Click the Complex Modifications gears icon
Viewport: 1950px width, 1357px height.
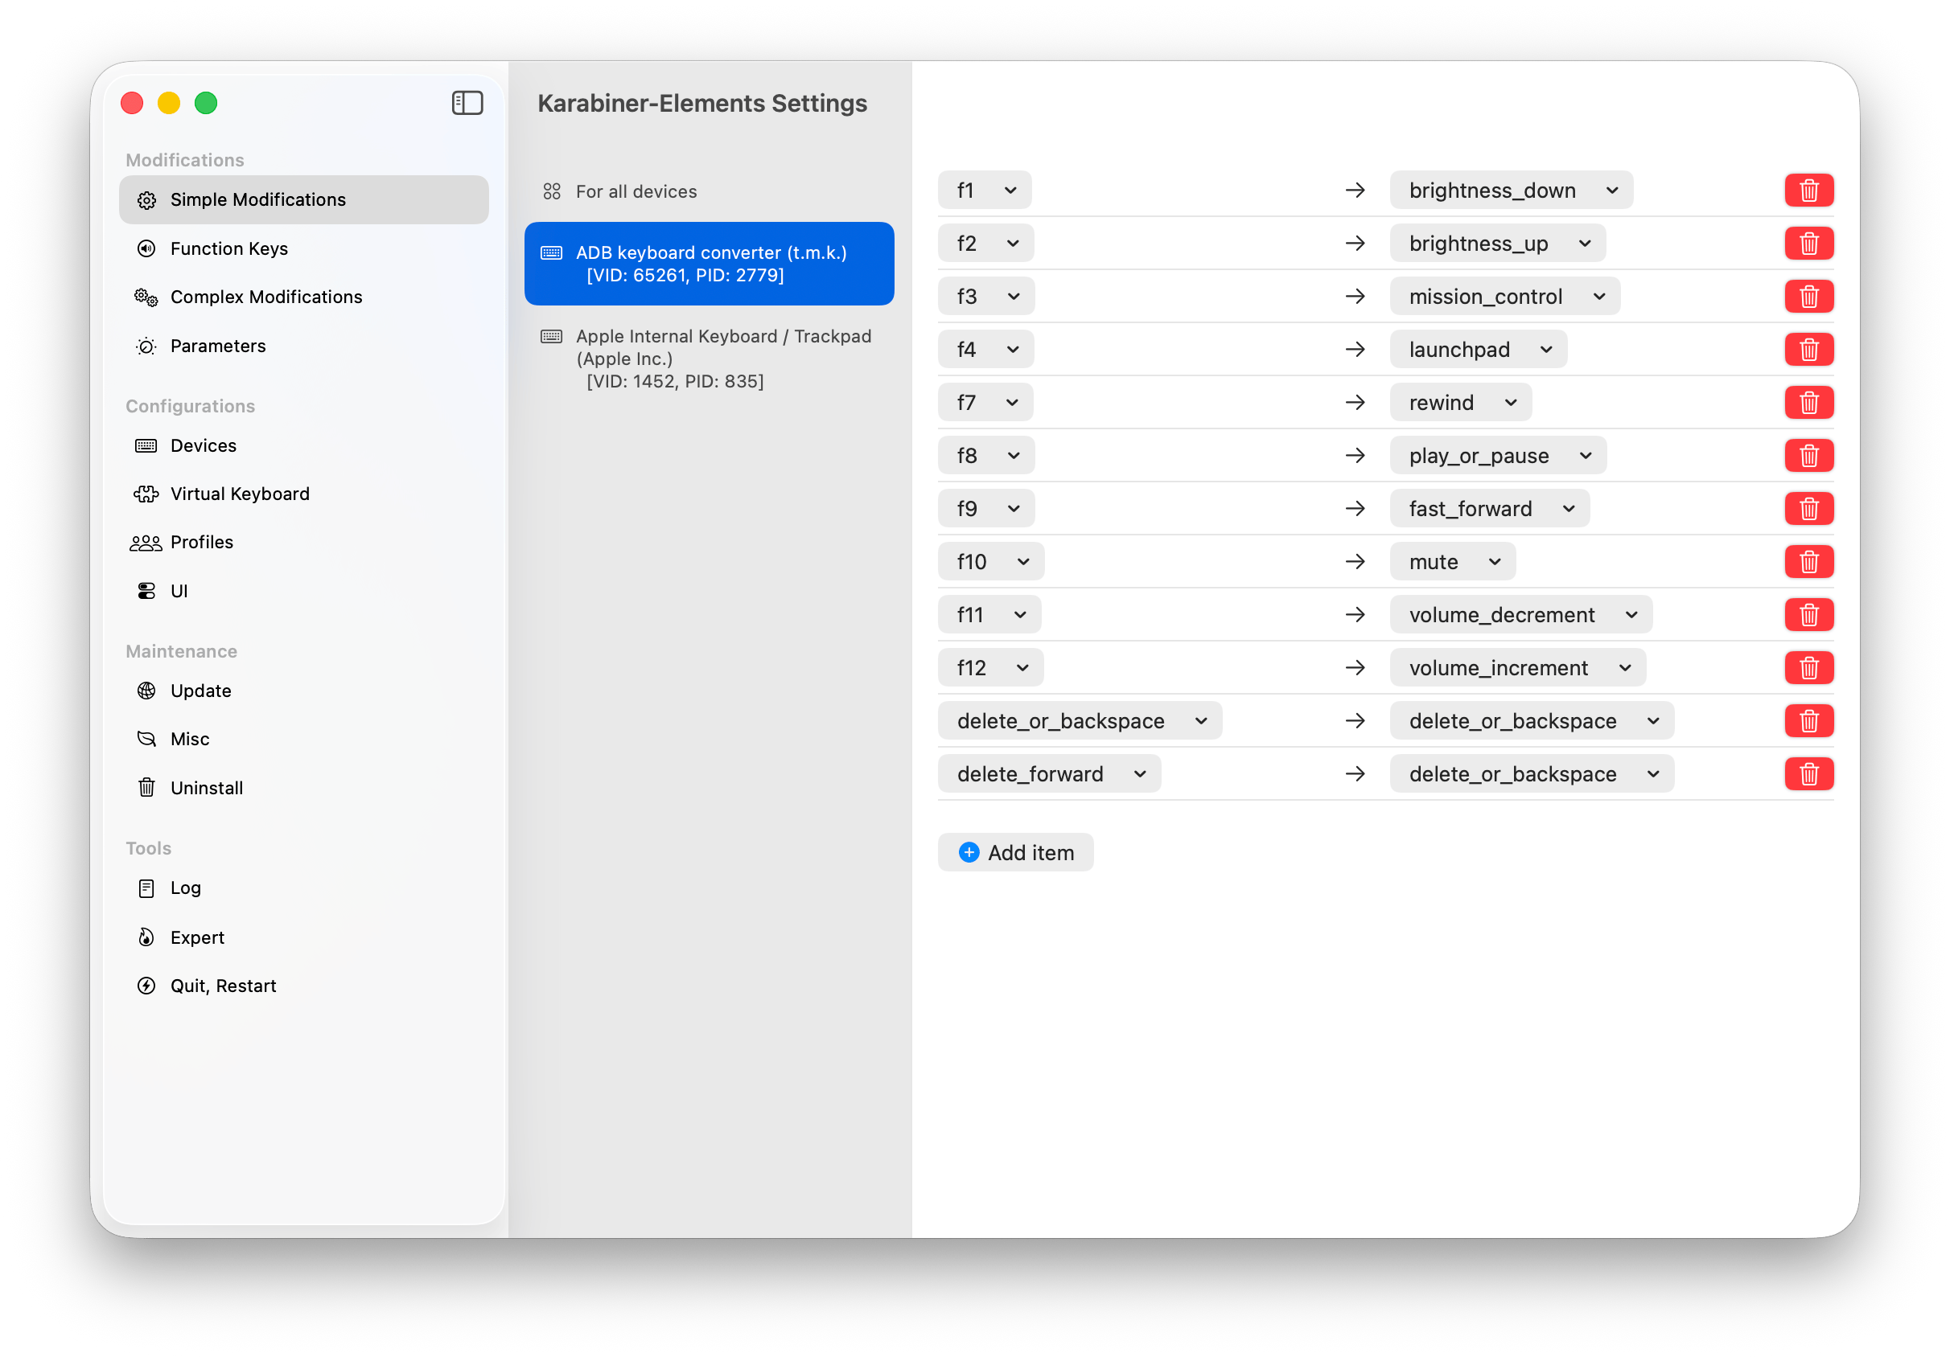(x=146, y=297)
